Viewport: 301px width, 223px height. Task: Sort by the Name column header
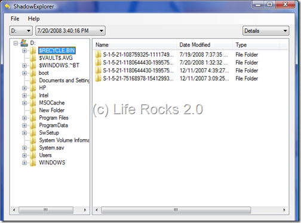pyautogui.click(x=135, y=45)
